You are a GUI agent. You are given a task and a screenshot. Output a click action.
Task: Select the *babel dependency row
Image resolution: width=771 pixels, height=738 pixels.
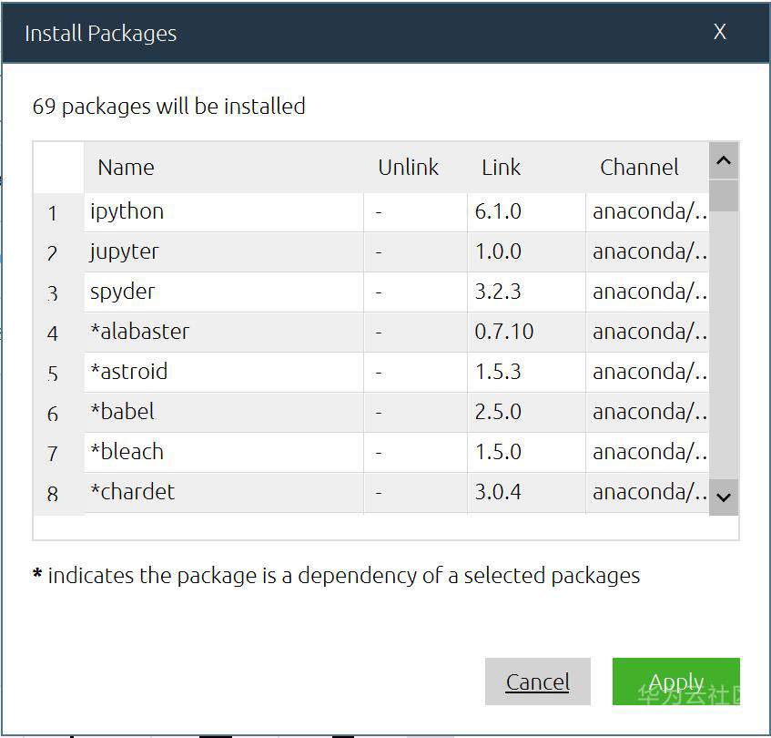[123, 412]
